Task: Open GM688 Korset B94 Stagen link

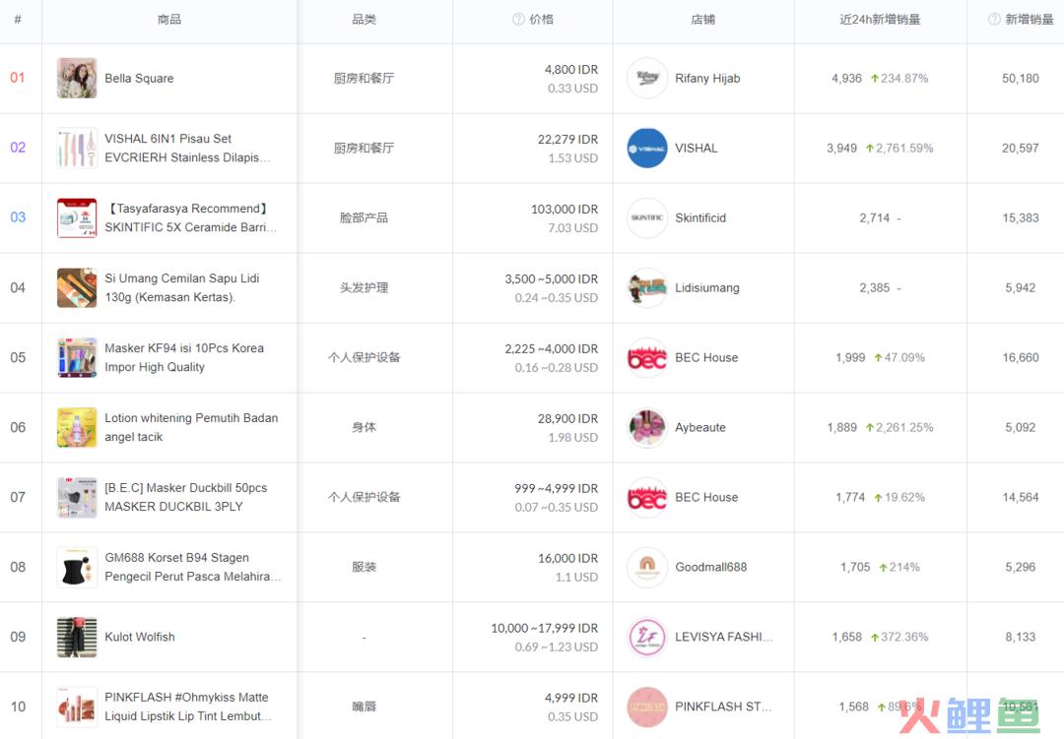Action: 193,567
